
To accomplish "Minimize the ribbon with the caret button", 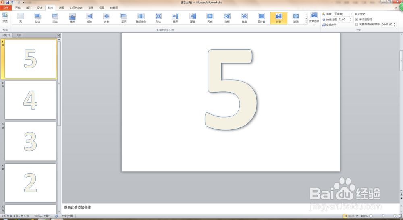I will (x=396, y=8).
